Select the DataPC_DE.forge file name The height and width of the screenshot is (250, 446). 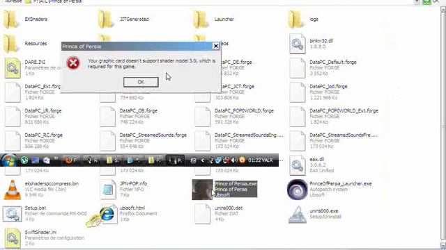236,62
